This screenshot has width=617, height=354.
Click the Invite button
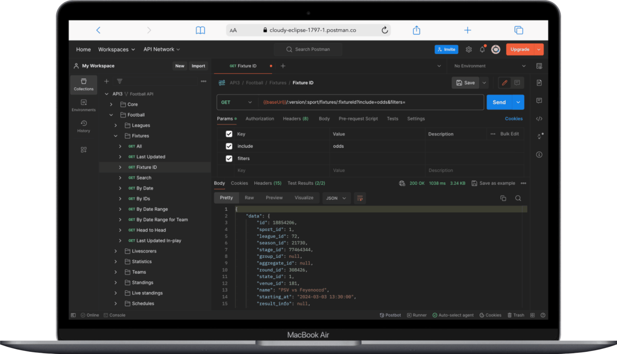click(x=446, y=49)
